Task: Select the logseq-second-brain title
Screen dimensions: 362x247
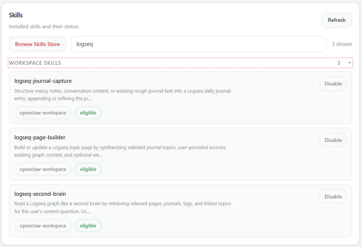Action: tap(40, 194)
